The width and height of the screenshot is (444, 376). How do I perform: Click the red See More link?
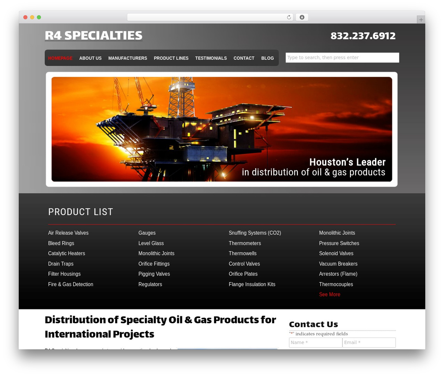coord(330,294)
